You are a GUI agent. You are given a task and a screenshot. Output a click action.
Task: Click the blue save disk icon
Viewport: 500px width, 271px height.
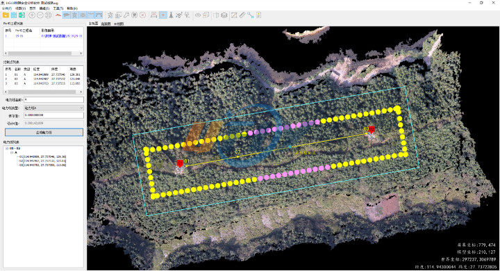coord(14,15)
